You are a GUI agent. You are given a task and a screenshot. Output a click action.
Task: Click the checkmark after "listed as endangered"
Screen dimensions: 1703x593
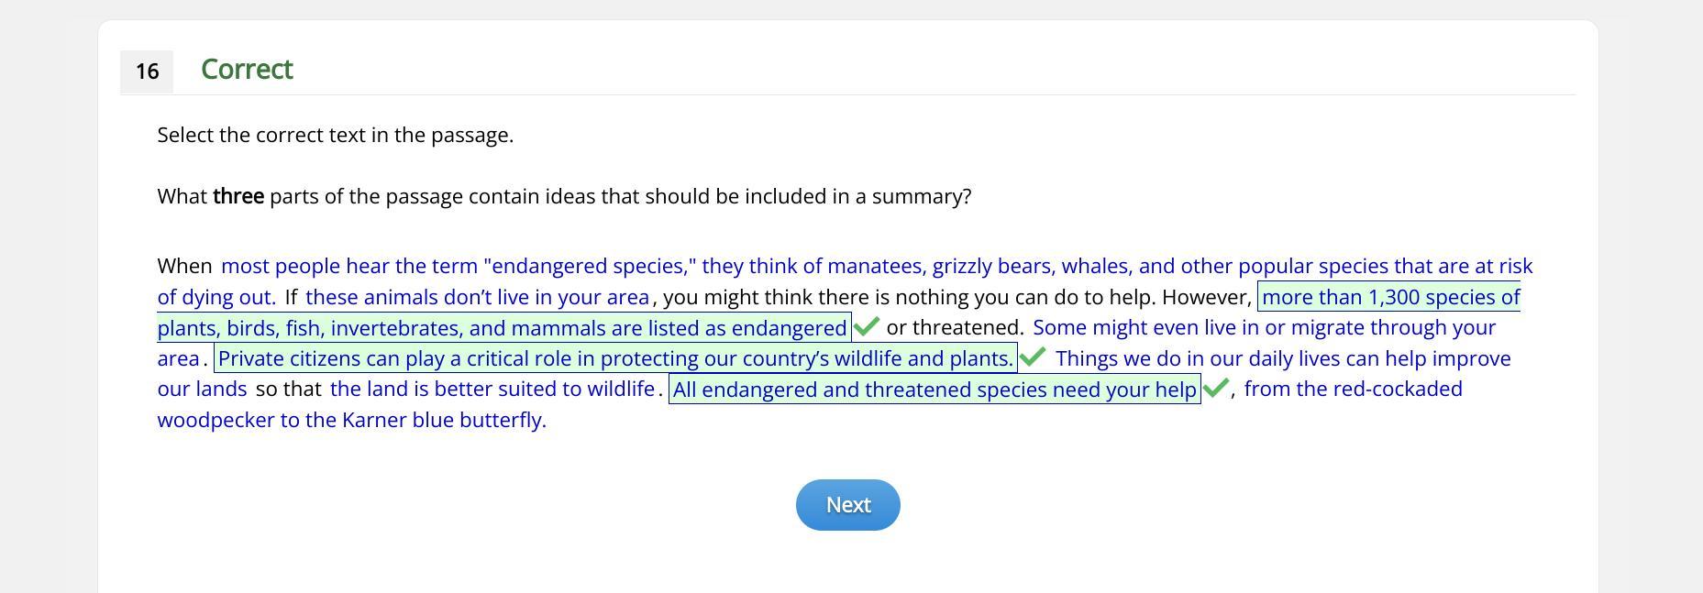[x=867, y=326]
